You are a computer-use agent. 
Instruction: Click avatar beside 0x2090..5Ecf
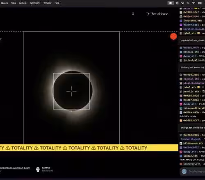[181, 12]
